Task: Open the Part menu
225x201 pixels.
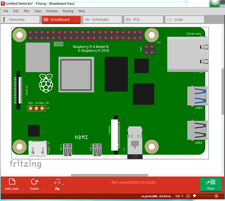Action: (x=27, y=11)
